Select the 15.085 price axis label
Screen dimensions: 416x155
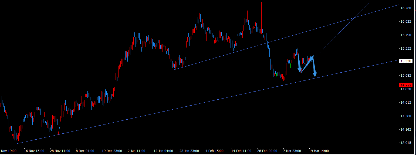pos(406,76)
